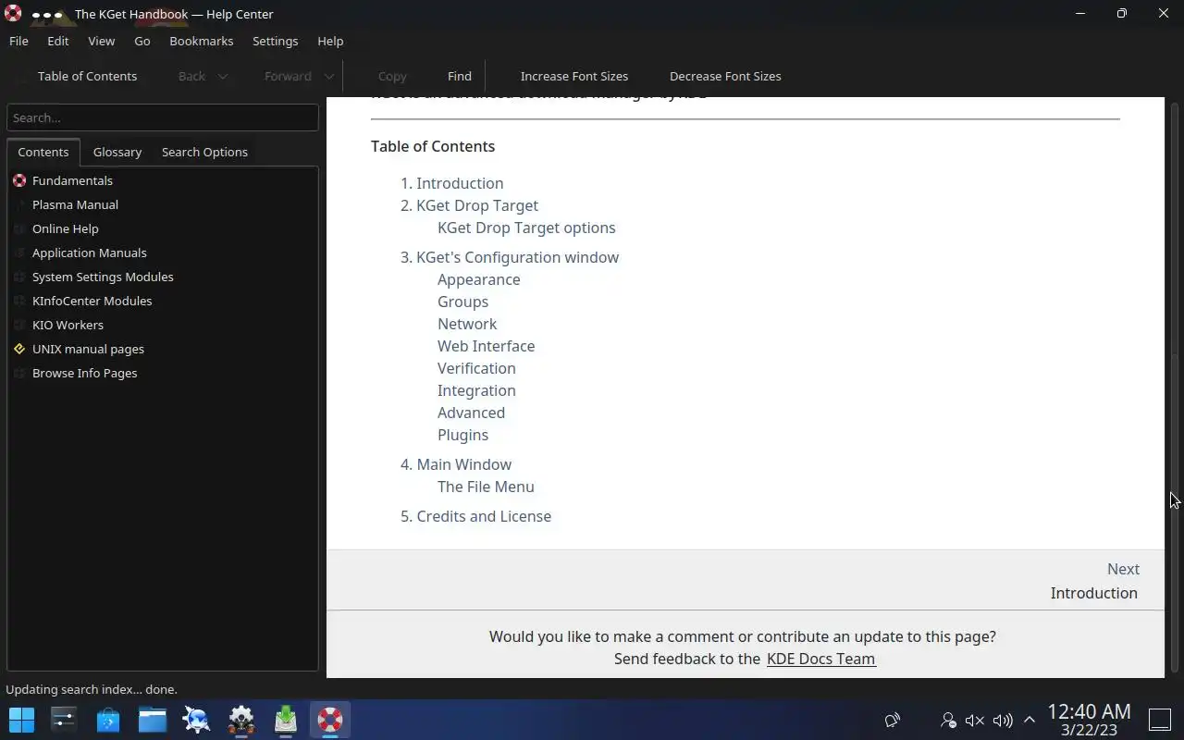Open the Network section link
The image size is (1184, 740).
[467, 324]
